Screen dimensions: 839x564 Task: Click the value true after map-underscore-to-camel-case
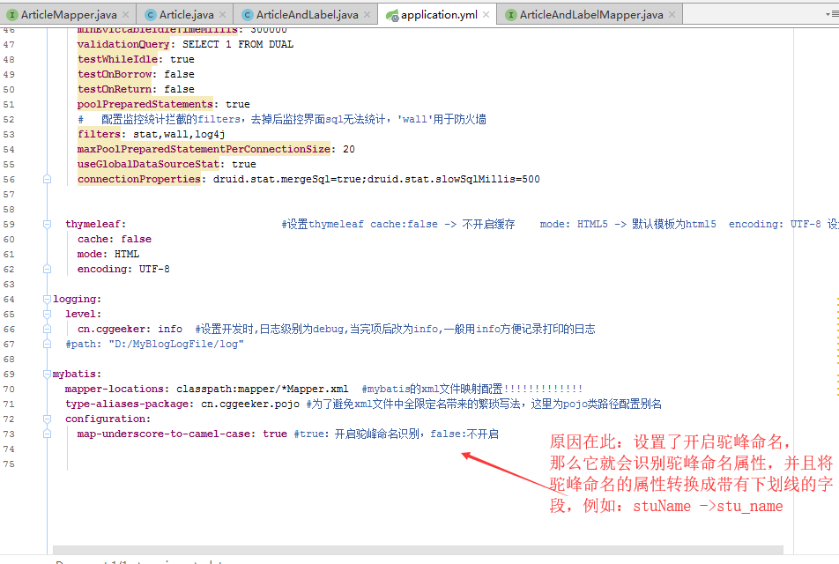(275, 434)
